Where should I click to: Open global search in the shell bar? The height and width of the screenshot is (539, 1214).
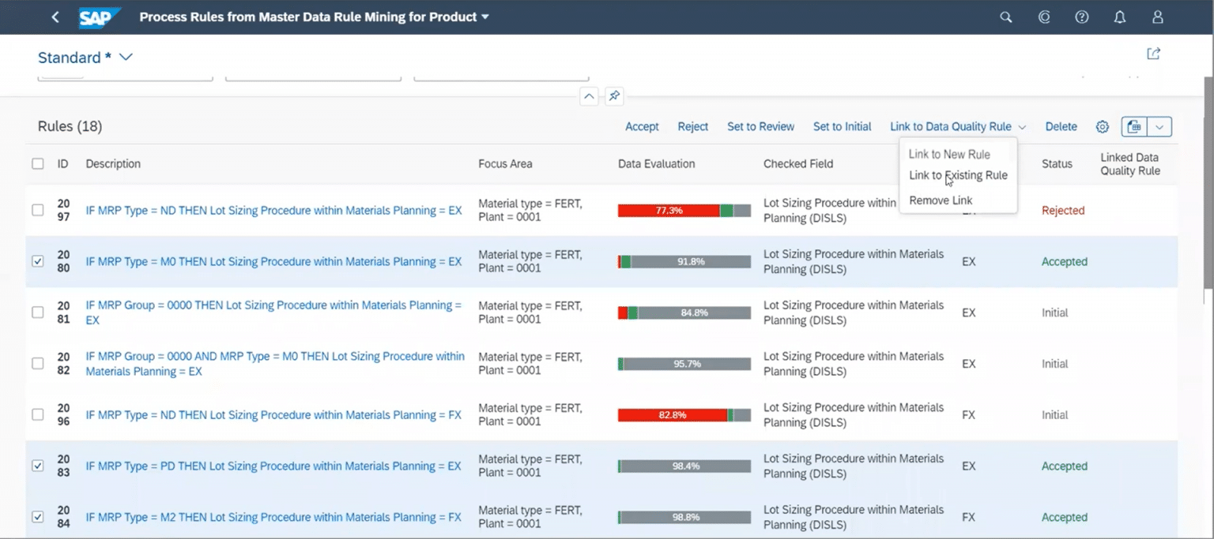click(x=1005, y=16)
